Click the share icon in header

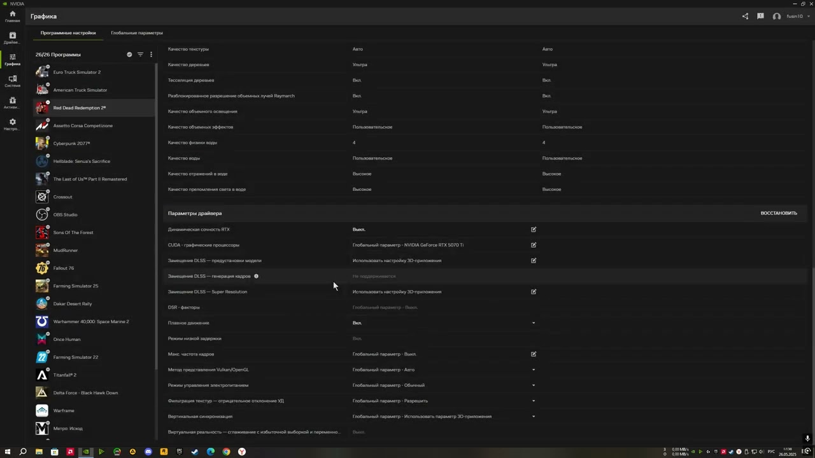click(745, 17)
